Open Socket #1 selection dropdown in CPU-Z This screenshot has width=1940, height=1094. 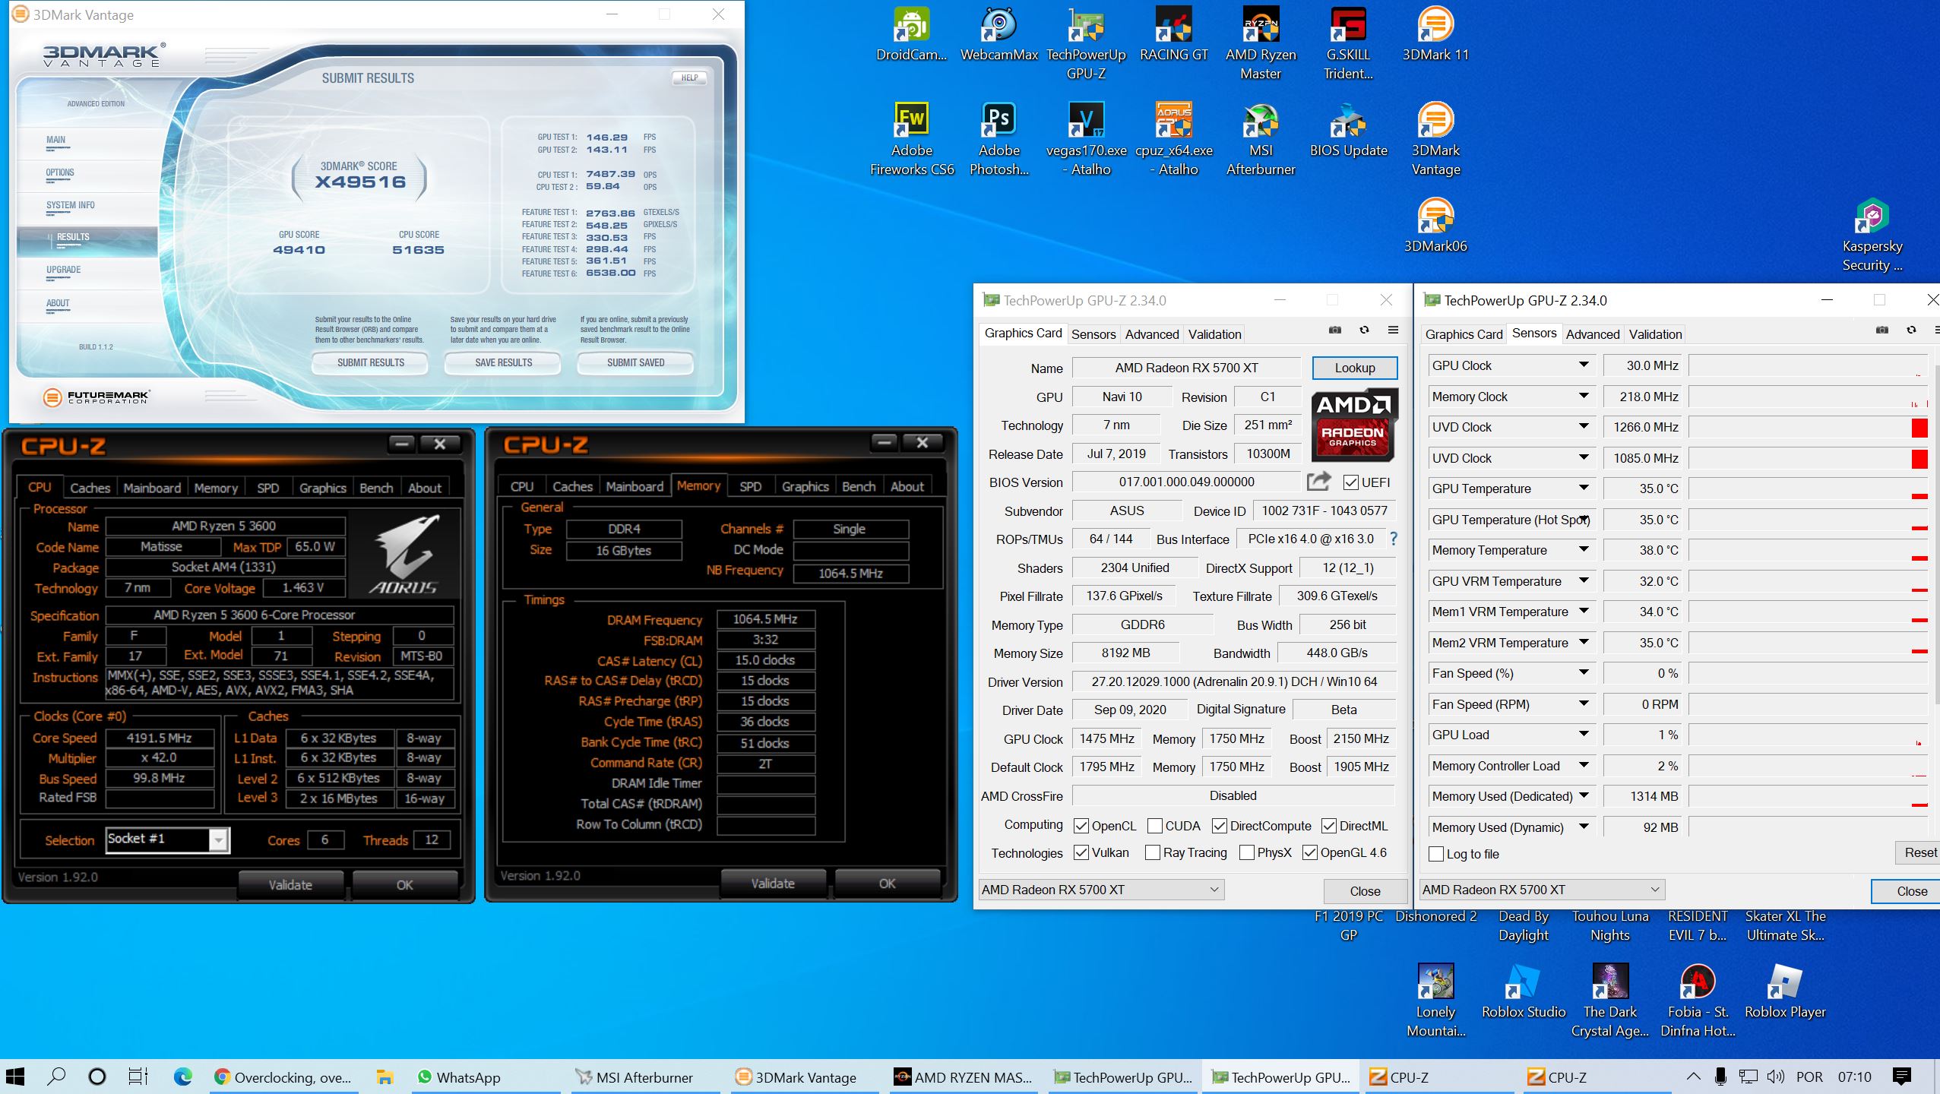coord(218,839)
